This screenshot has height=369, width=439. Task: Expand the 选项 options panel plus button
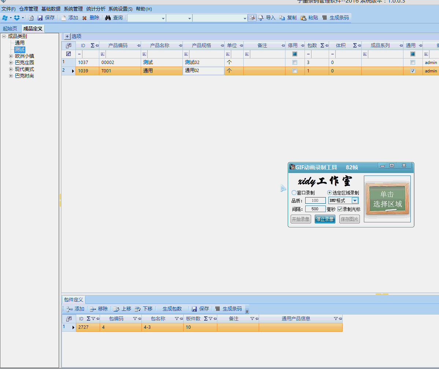67,36
